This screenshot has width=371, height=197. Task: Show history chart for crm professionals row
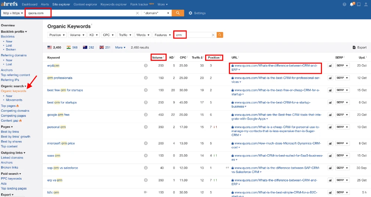click(330, 78)
